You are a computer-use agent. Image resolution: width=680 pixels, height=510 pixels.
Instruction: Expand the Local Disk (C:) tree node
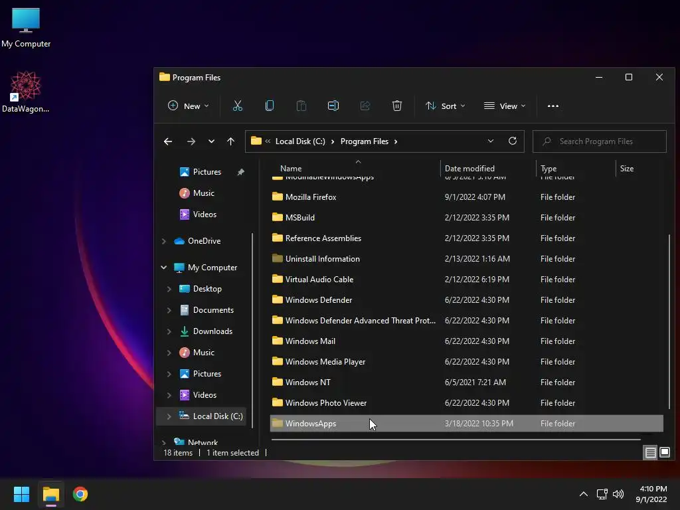click(169, 416)
